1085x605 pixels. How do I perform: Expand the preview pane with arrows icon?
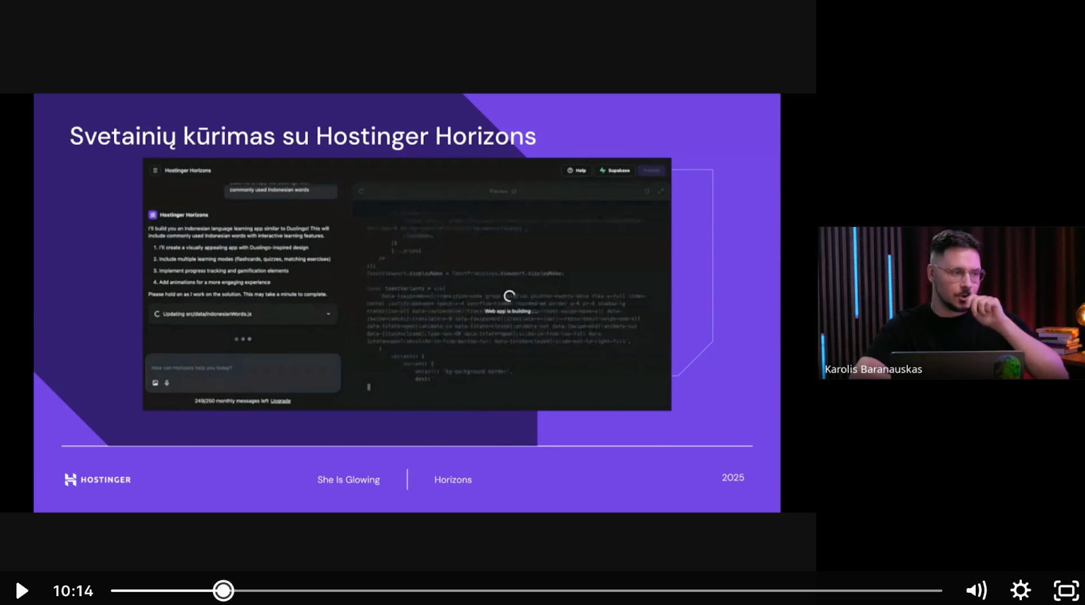click(x=660, y=191)
